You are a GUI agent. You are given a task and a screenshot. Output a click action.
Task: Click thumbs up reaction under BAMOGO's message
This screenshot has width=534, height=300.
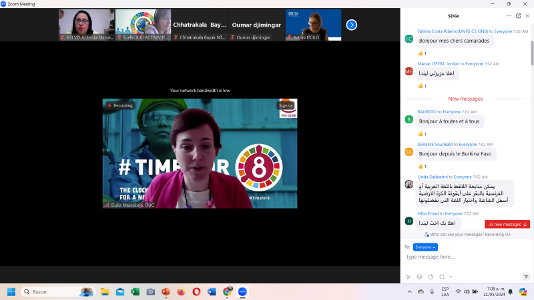(x=422, y=134)
